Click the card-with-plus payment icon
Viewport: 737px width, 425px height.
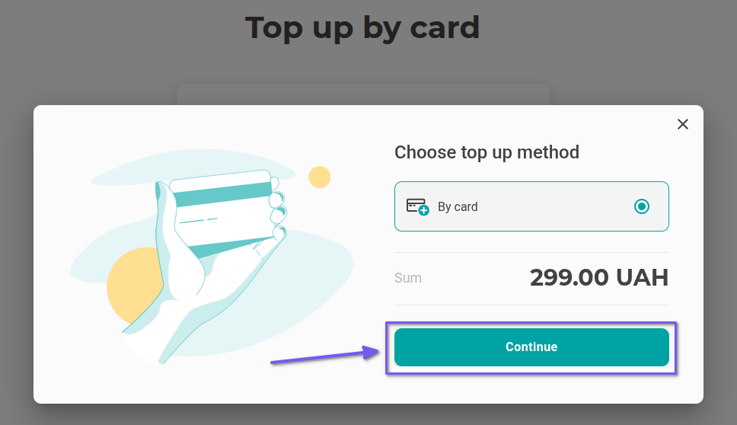point(417,206)
